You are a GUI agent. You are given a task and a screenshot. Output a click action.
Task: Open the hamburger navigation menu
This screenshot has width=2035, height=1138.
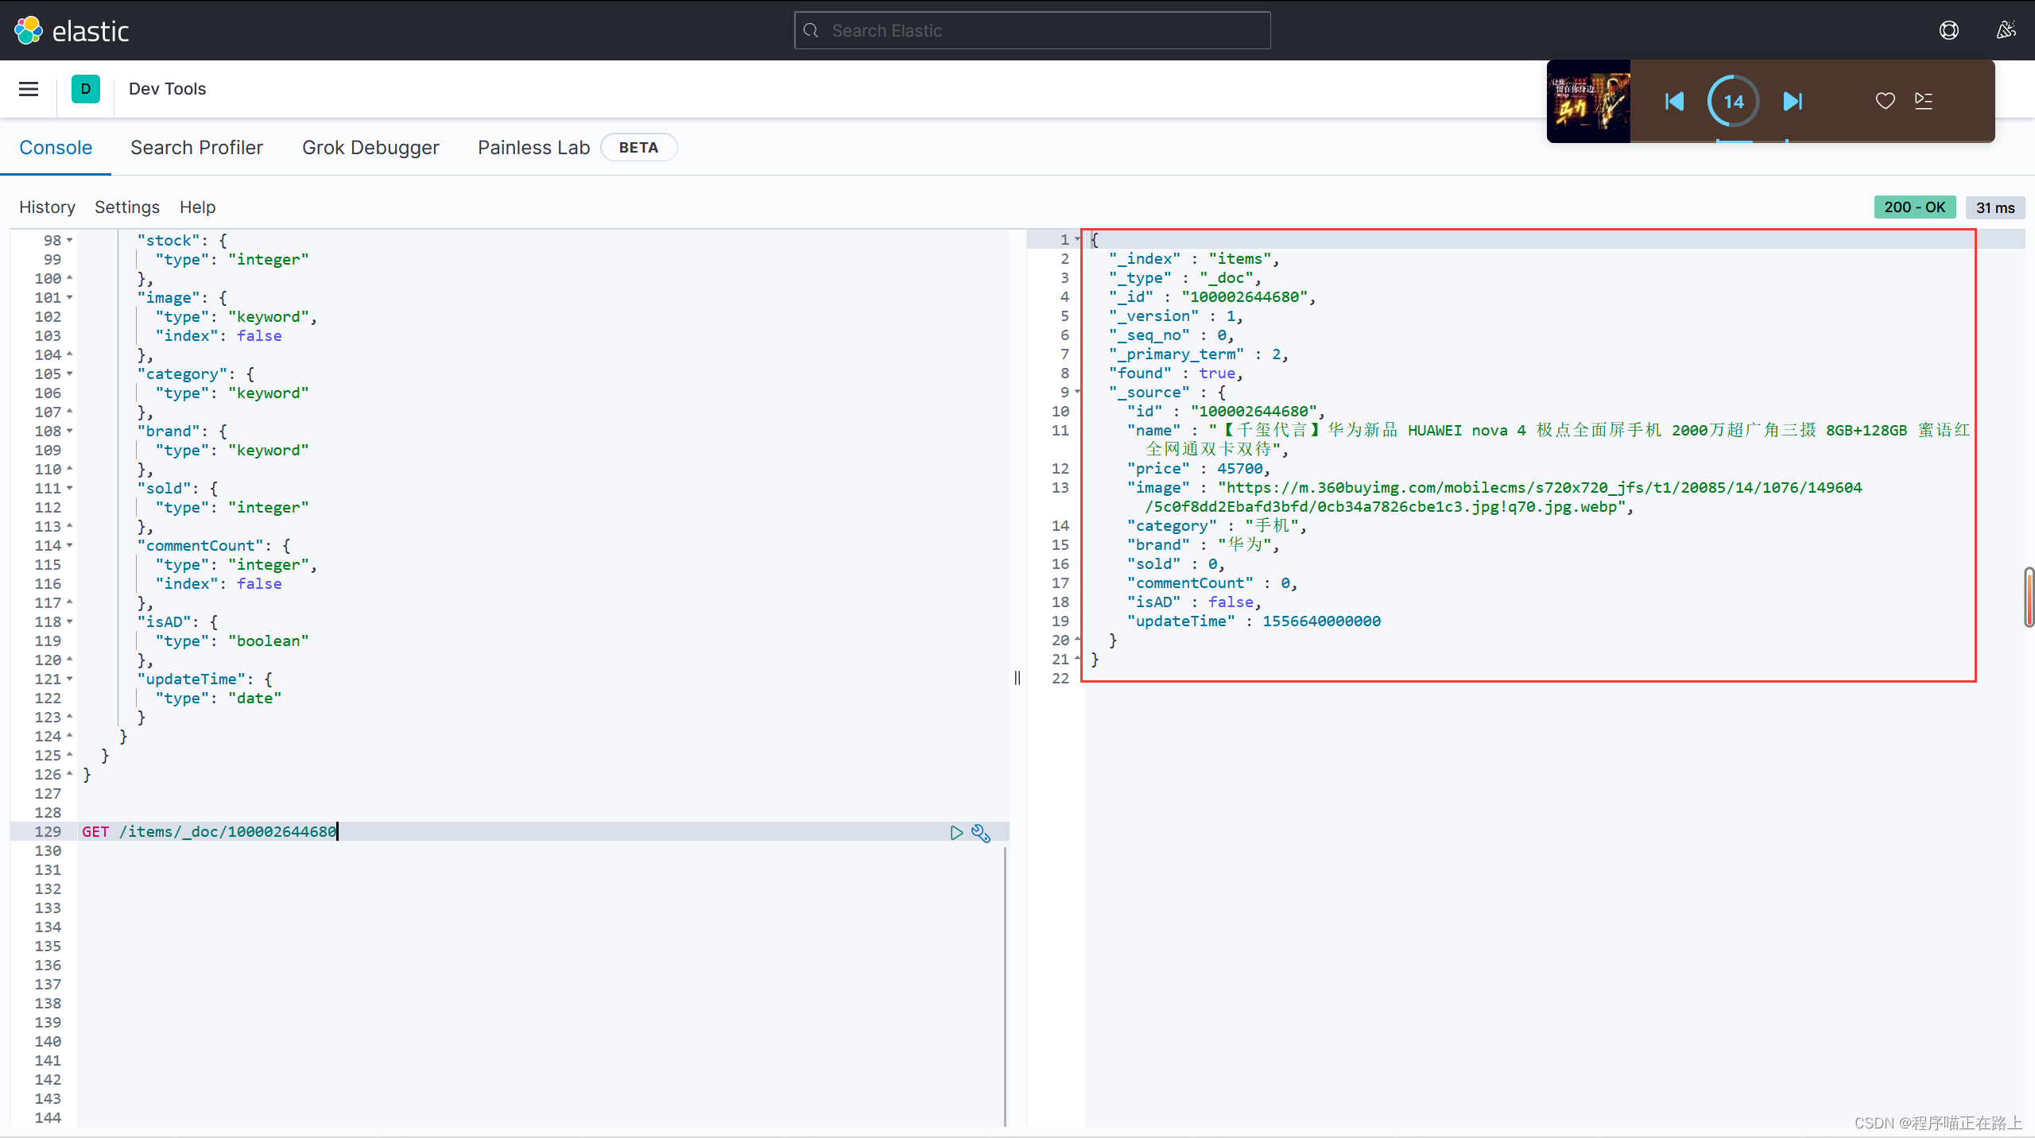click(x=29, y=89)
